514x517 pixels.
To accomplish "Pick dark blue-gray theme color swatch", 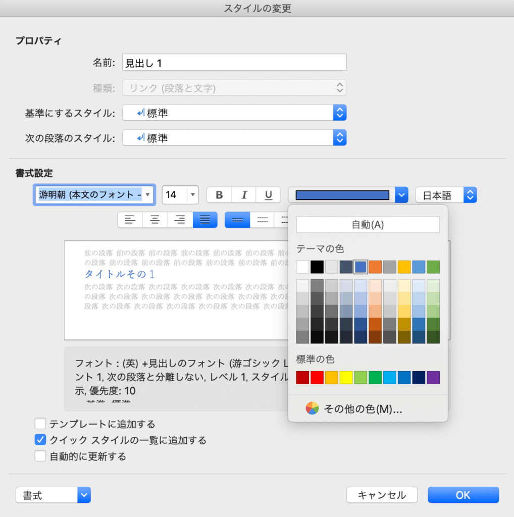I will [346, 267].
